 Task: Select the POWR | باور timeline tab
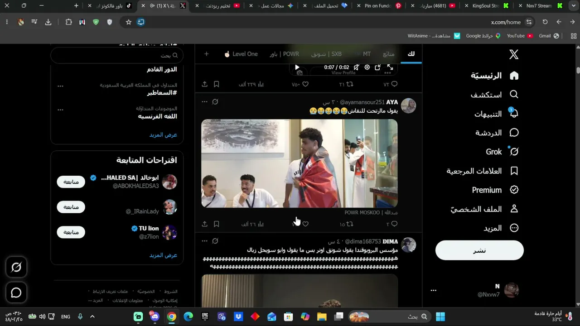coord(284,54)
